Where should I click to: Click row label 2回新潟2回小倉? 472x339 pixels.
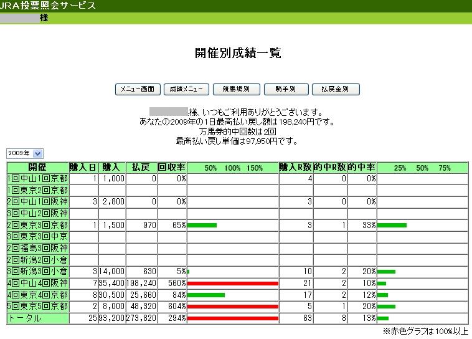tap(38, 260)
